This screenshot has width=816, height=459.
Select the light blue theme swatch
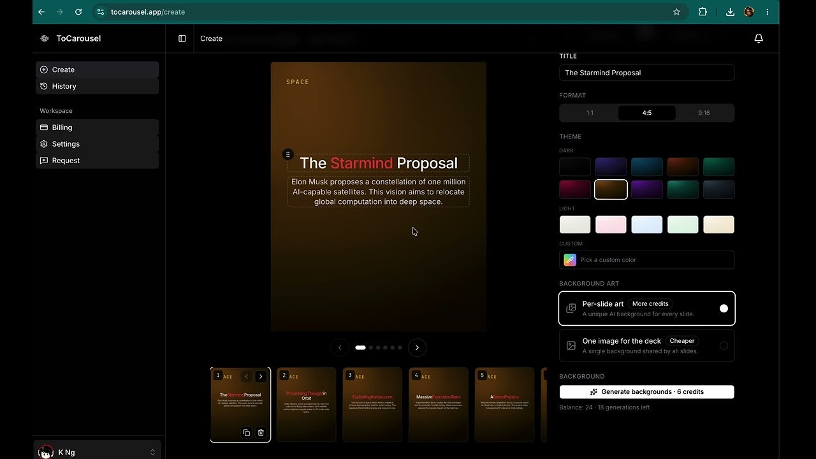pos(647,224)
